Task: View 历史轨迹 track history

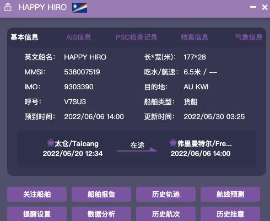Action: pos(166,194)
